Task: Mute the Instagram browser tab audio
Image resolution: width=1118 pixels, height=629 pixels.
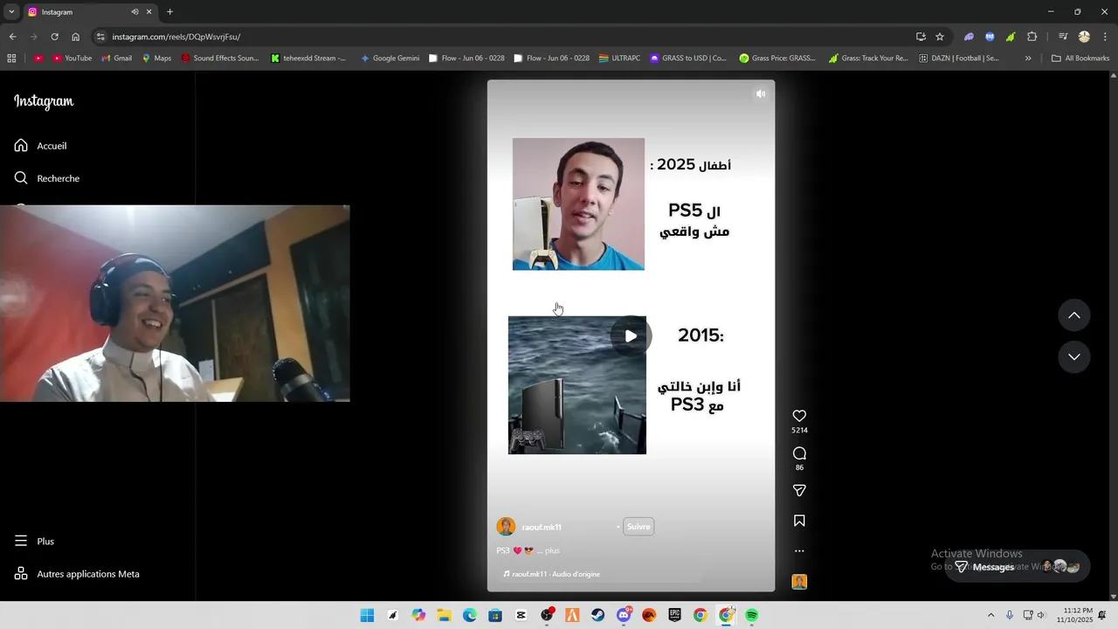Action: (135, 12)
